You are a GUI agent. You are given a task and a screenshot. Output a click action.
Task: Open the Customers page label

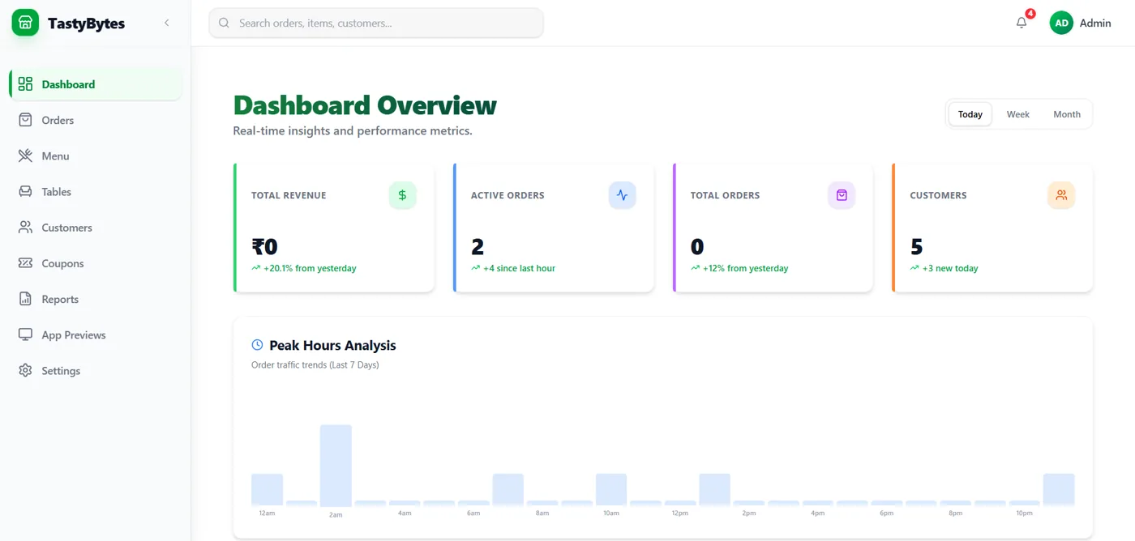pos(66,228)
